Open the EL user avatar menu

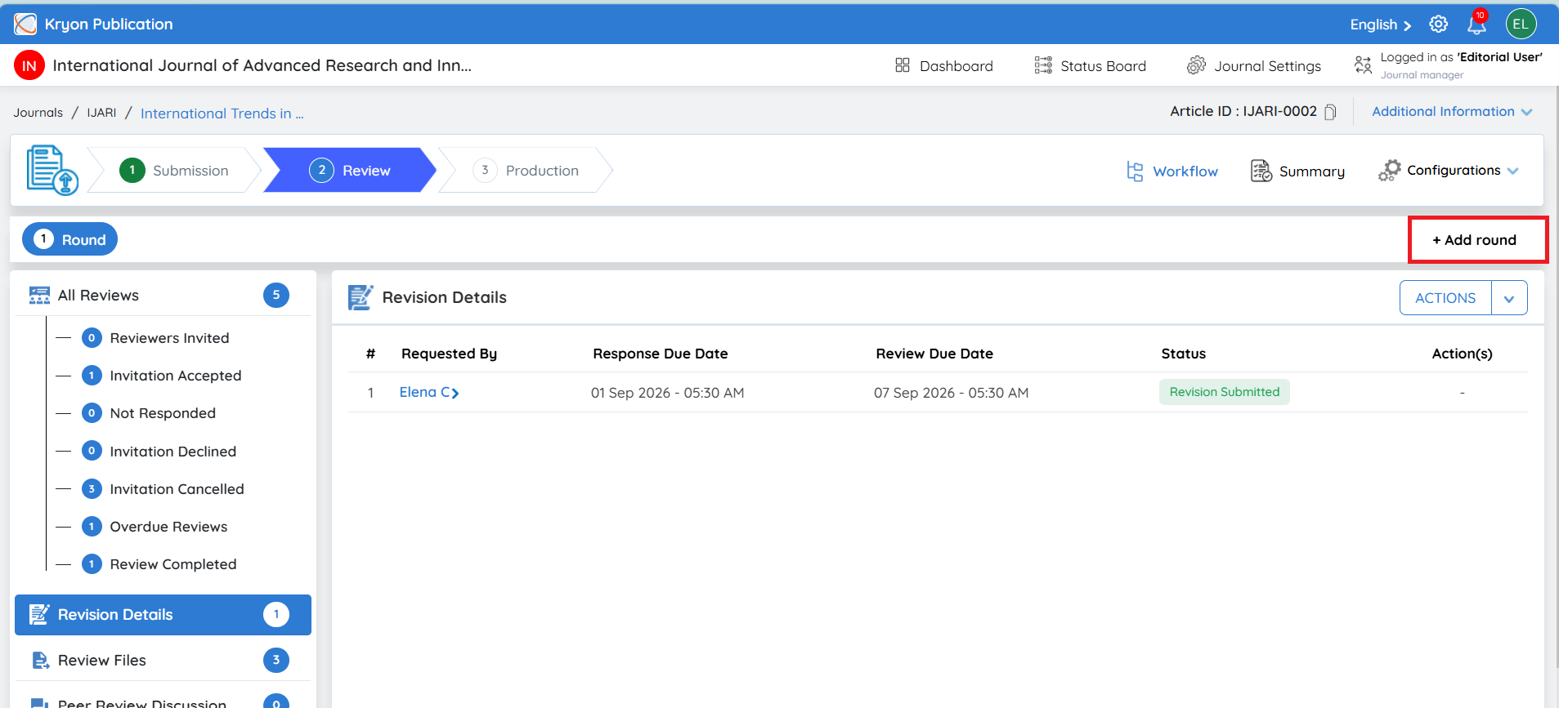coord(1521,24)
